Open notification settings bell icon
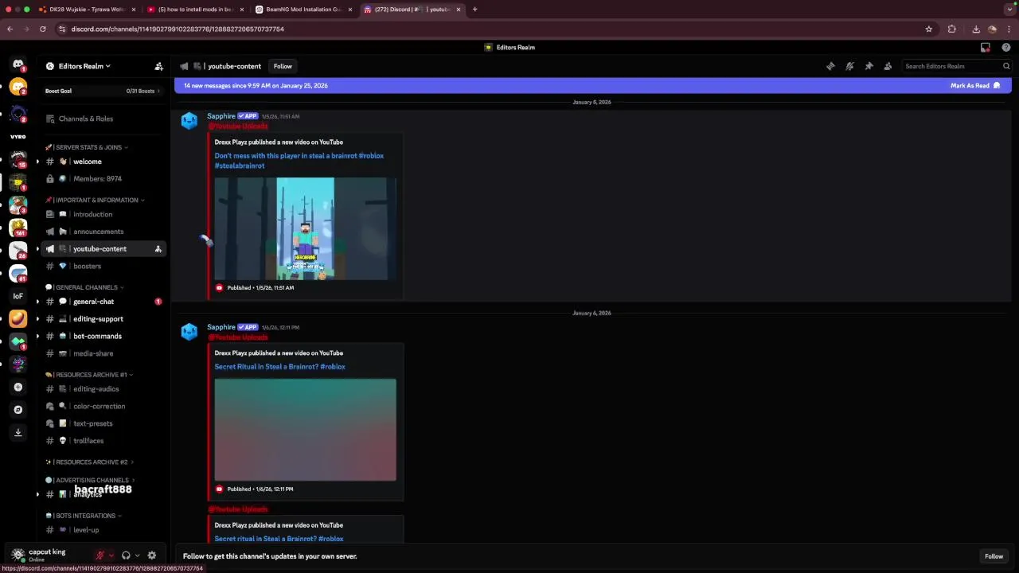Image resolution: width=1019 pixels, height=573 pixels. [849, 66]
